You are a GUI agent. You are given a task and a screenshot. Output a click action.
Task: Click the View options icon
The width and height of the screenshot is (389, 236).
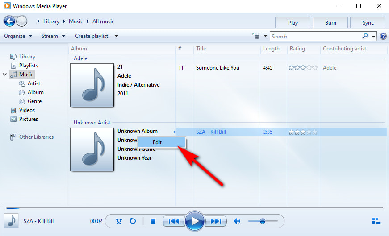click(x=255, y=36)
